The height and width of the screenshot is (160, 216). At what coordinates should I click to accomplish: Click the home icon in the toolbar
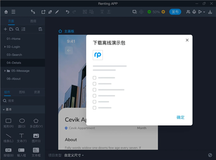pos(6,12)
